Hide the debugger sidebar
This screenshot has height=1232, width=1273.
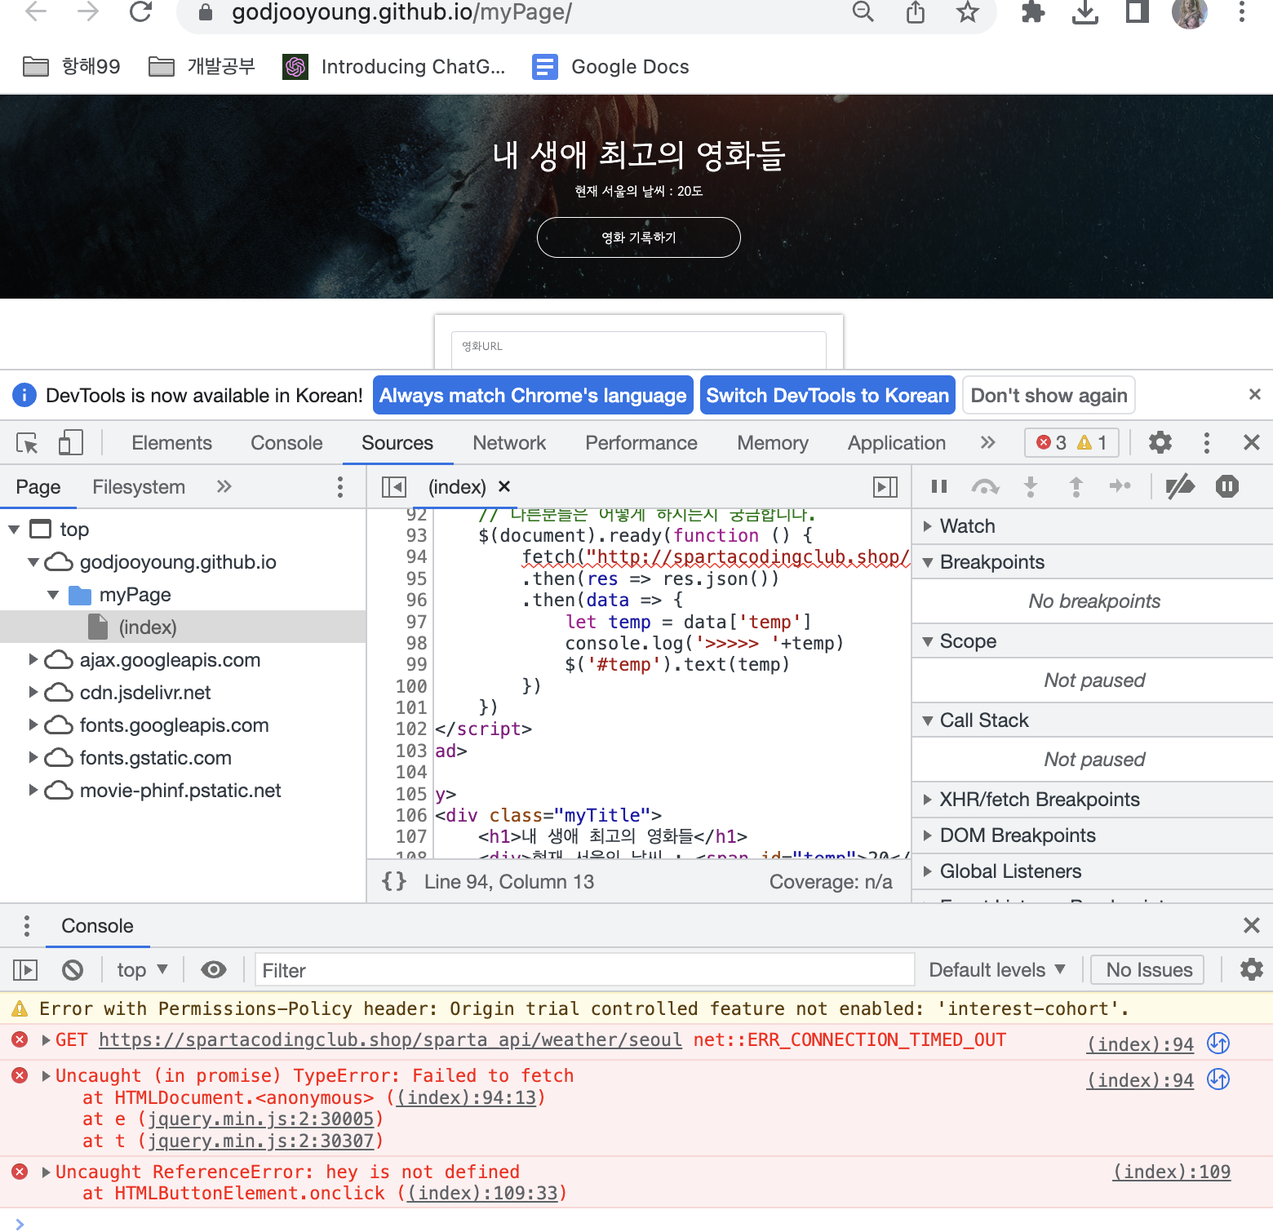[x=885, y=487]
